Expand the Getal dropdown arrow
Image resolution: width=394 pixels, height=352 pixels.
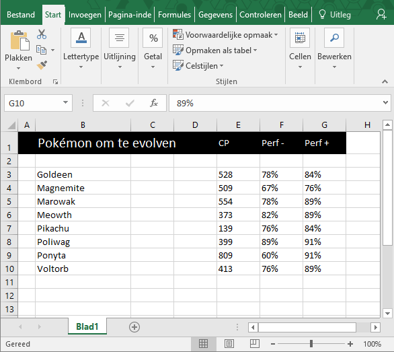click(x=153, y=67)
